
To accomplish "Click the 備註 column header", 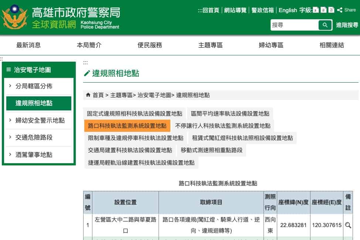I will [348, 202].
